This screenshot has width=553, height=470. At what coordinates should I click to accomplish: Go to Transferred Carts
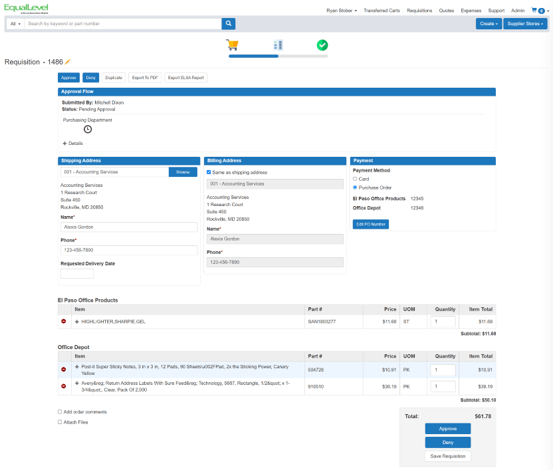381,11
